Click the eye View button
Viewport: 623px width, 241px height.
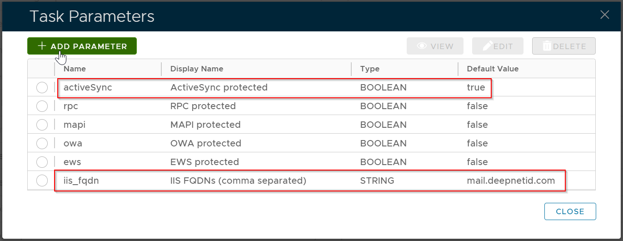[x=435, y=46]
